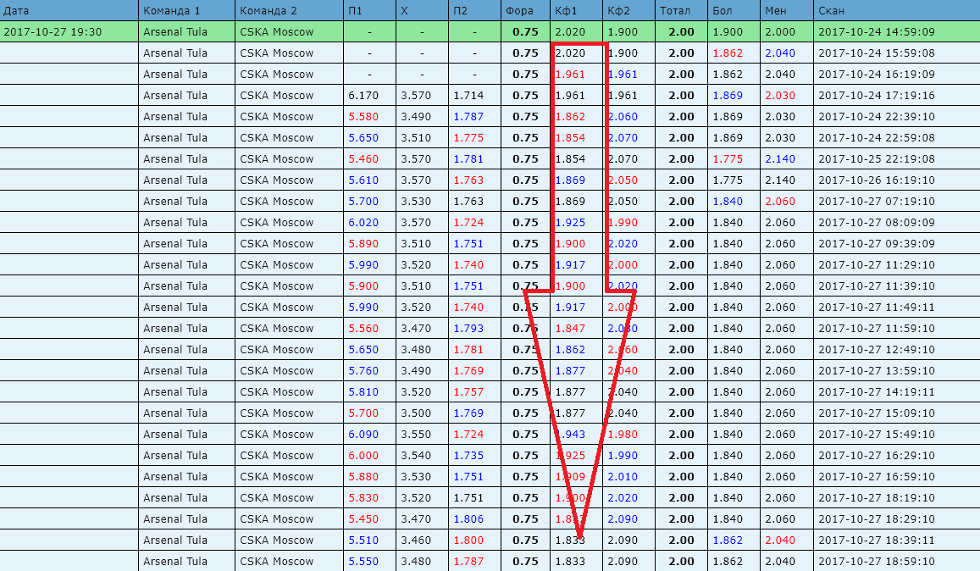Click the Мен column header

(x=775, y=11)
